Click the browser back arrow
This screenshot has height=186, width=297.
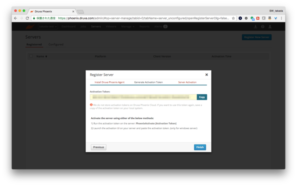16,18
